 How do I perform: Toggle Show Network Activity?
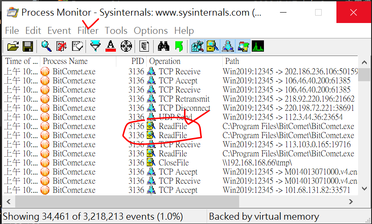pos(228,46)
